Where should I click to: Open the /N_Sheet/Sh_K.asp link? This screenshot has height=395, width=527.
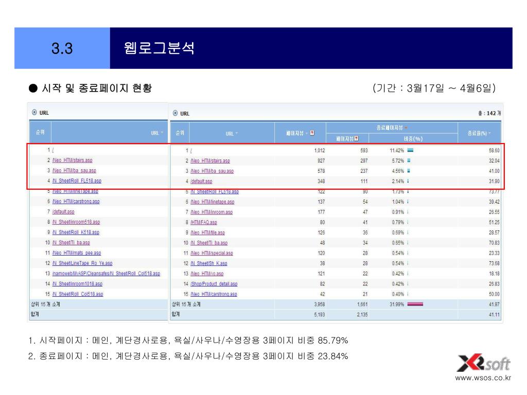point(209,263)
